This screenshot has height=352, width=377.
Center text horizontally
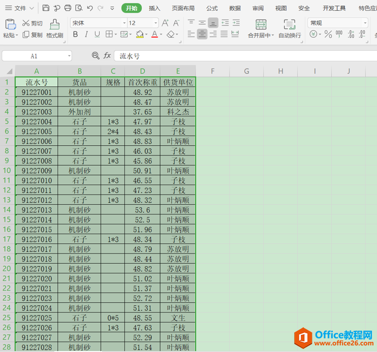point(202,34)
